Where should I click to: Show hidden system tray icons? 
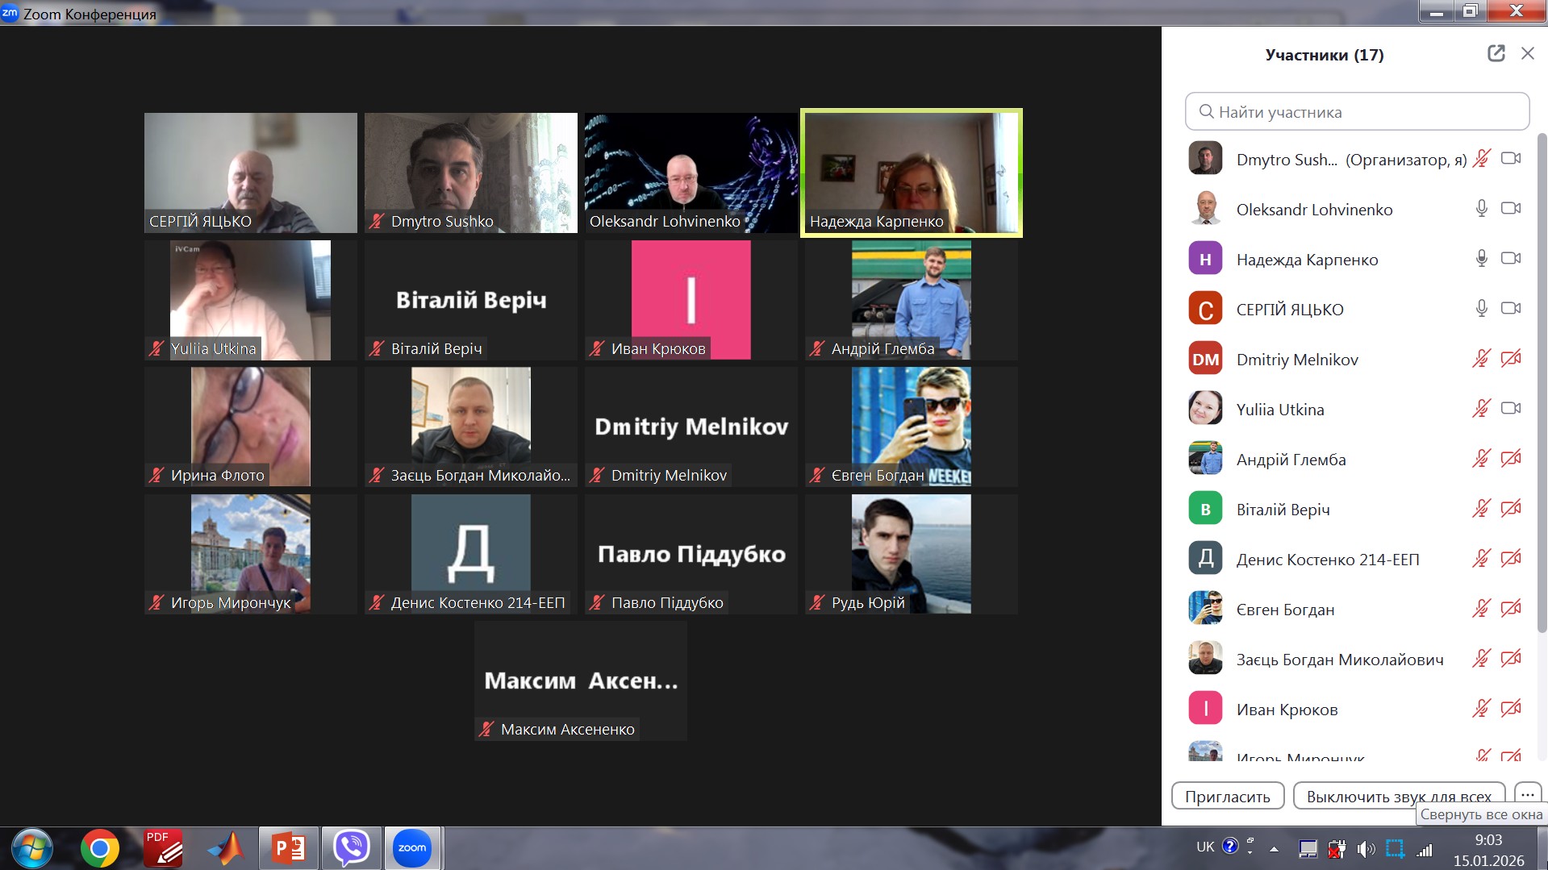[x=1274, y=849]
